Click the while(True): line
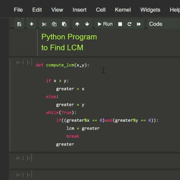The image size is (180, 180). 61,112
